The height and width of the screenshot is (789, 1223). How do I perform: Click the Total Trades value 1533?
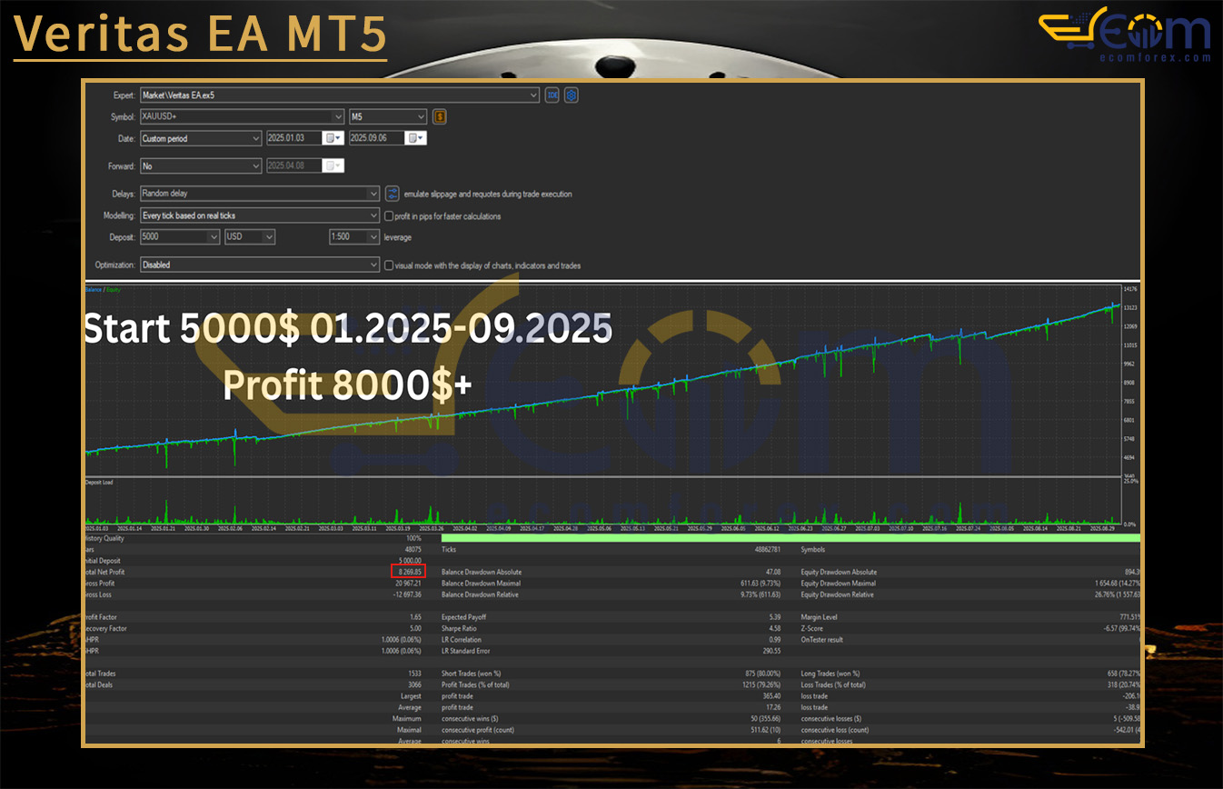pos(414,674)
